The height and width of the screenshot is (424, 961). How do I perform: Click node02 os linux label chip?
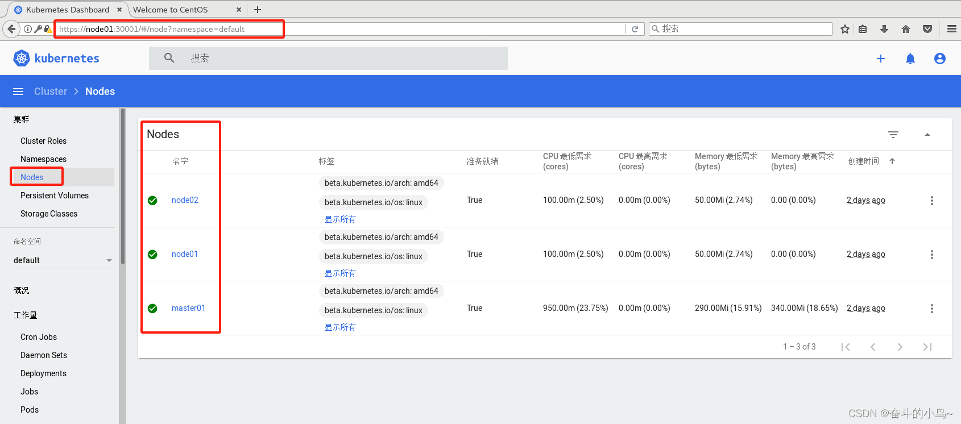click(x=373, y=202)
